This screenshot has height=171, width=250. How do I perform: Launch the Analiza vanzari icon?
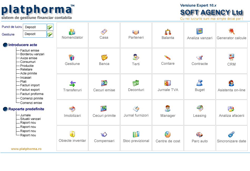click(x=199, y=31)
